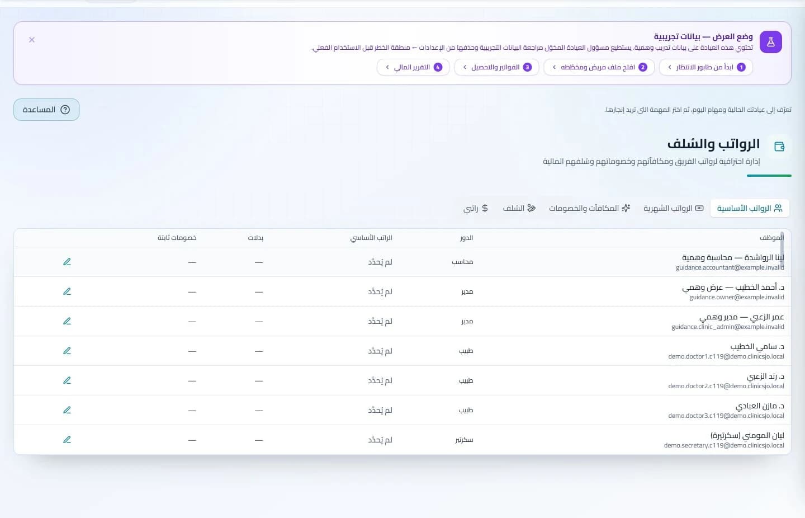Image resolution: width=805 pixels, height=518 pixels.
Task: Click the خصومات ثابتة column header
Action: click(x=177, y=238)
